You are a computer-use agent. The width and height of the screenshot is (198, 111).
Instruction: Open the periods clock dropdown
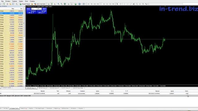pos(80,4)
